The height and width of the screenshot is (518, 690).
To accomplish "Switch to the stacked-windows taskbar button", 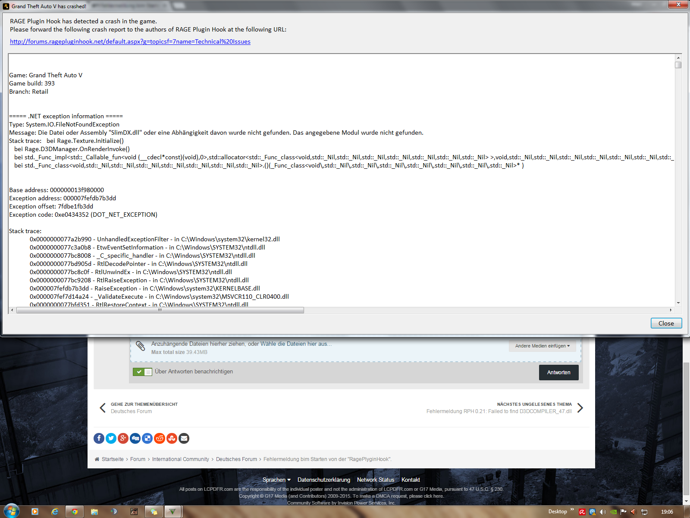I will [154, 512].
